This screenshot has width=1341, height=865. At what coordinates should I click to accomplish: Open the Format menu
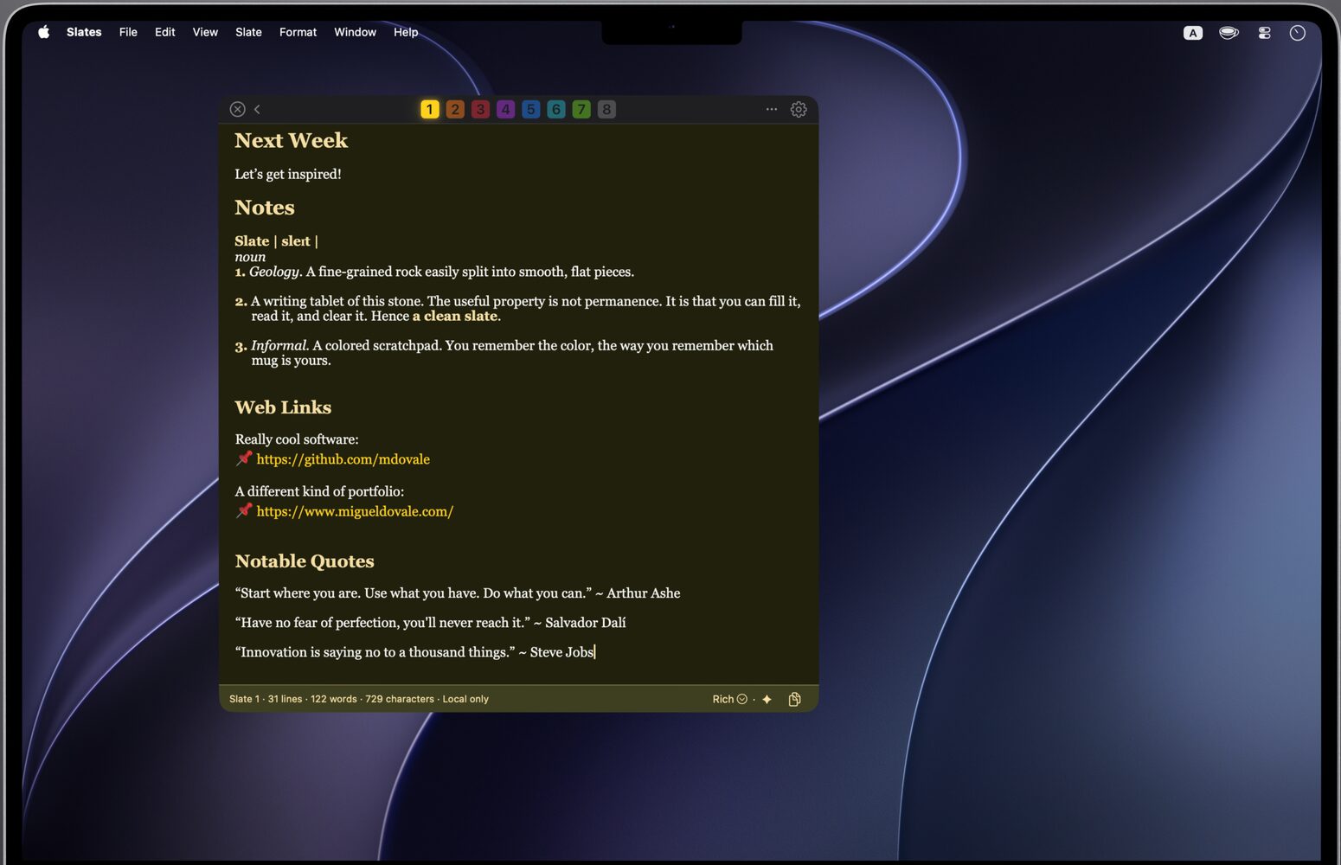click(298, 32)
